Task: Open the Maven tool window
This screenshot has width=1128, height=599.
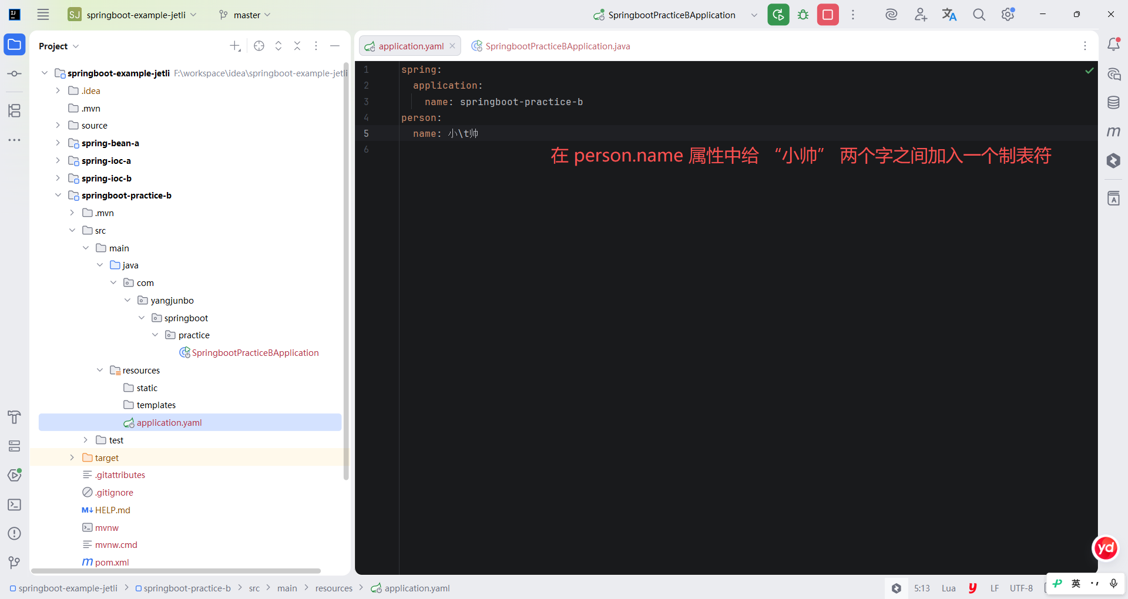Action: point(1113,132)
